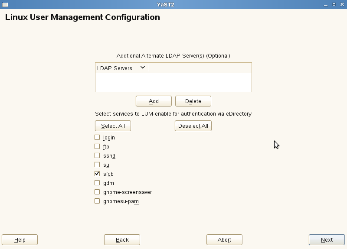Check the su service box

[x=97, y=165]
